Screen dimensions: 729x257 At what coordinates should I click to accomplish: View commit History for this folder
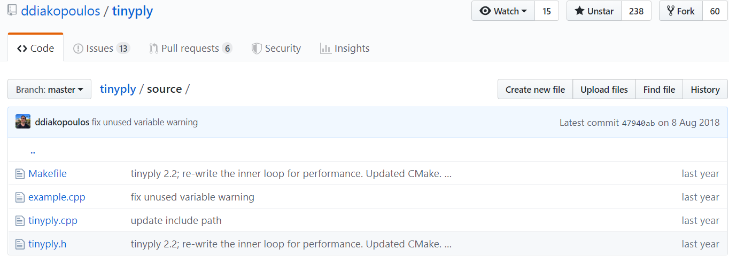pyautogui.click(x=705, y=90)
